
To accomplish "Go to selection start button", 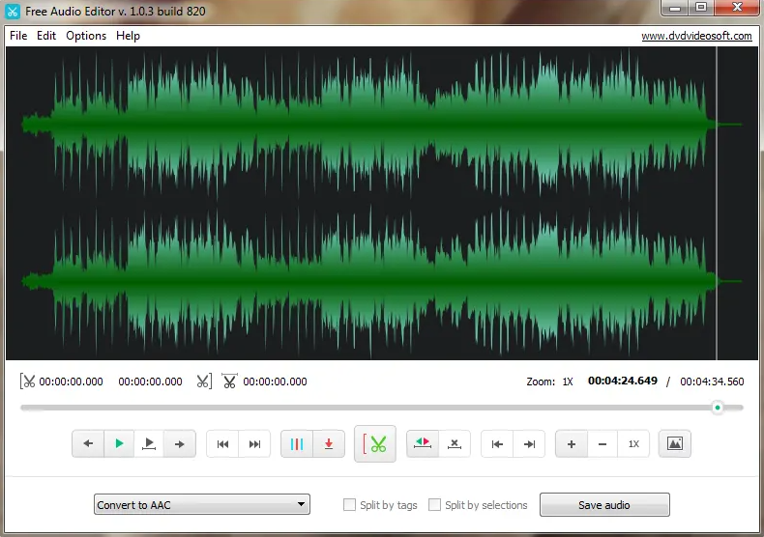I will coord(497,443).
